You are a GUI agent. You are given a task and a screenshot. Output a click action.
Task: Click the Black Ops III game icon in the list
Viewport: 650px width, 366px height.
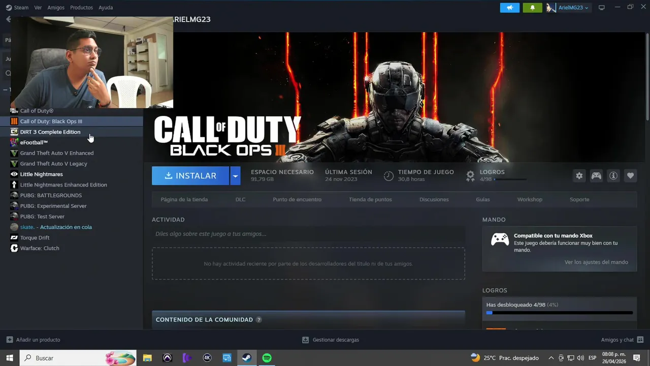(14, 121)
